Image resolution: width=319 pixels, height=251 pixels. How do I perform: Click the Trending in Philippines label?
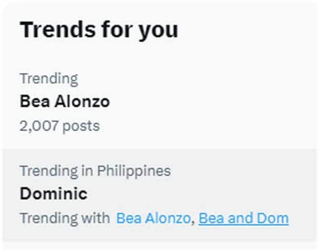click(95, 171)
